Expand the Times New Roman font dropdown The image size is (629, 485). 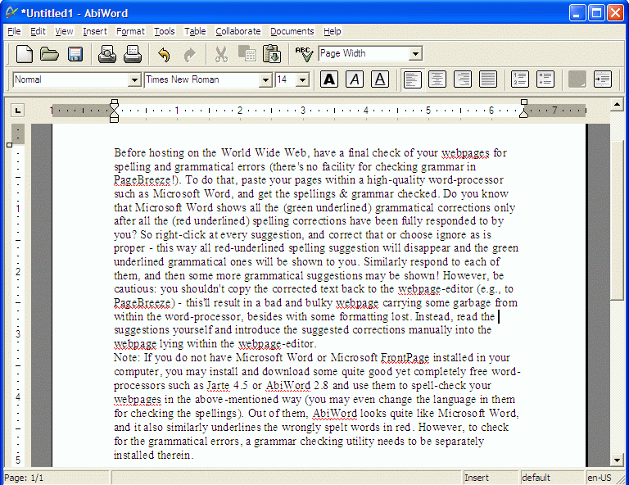click(x=265, y=80)
